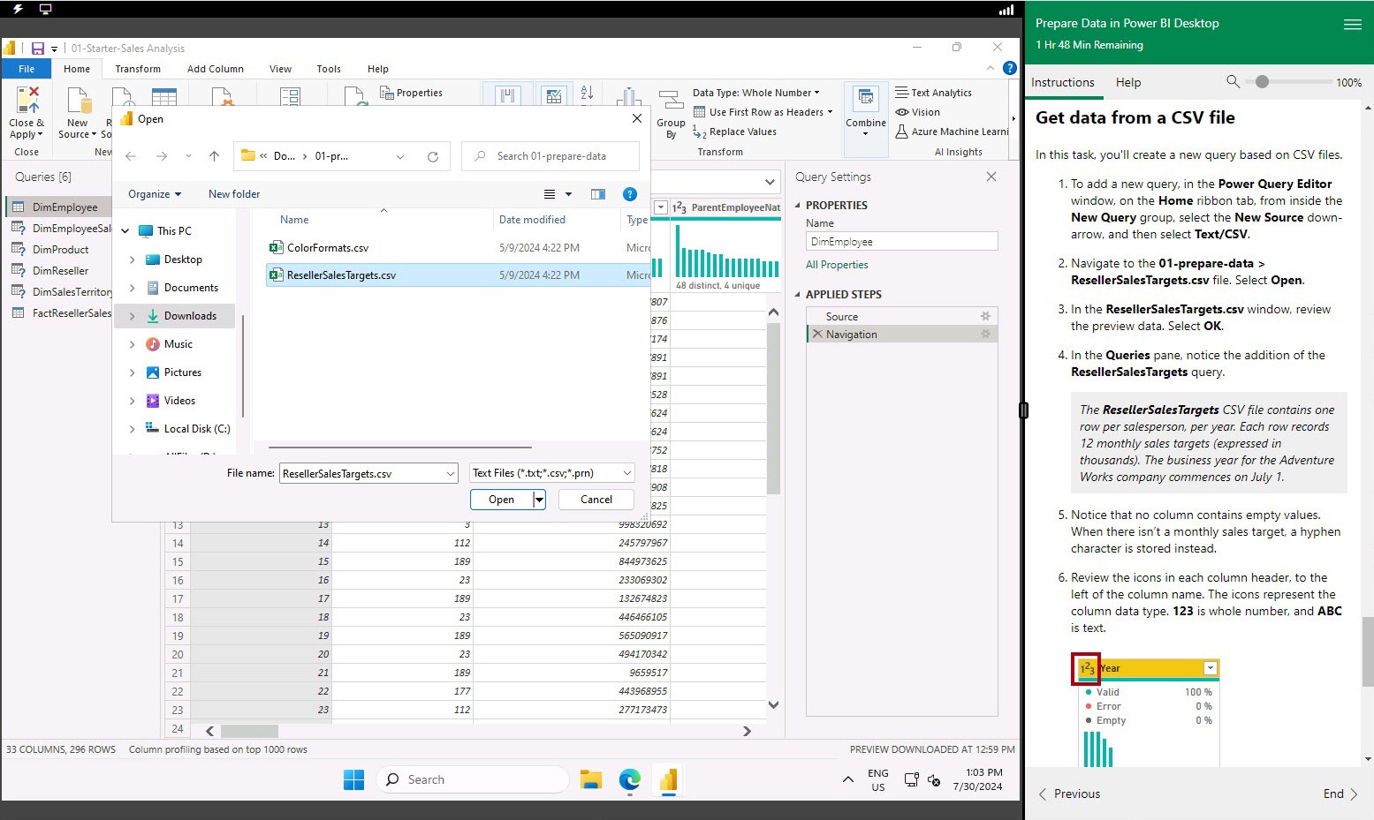Open File Explorer from the taskbar
The height and width of the screenshot is (820, 1374).
(x=590, y=779)
